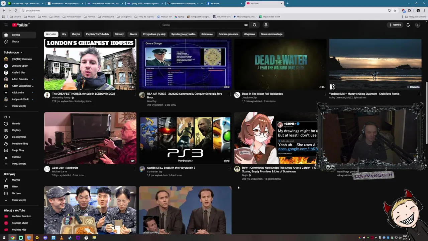Image resolution: width=428 pixels, height=241 pixels.
Task: Switch to the Facebook browser tab
Action: (225, 3)
